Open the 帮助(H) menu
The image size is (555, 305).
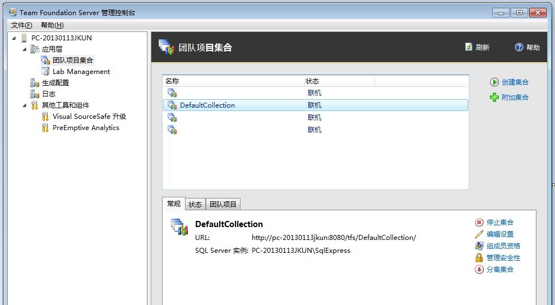[52, 25]
